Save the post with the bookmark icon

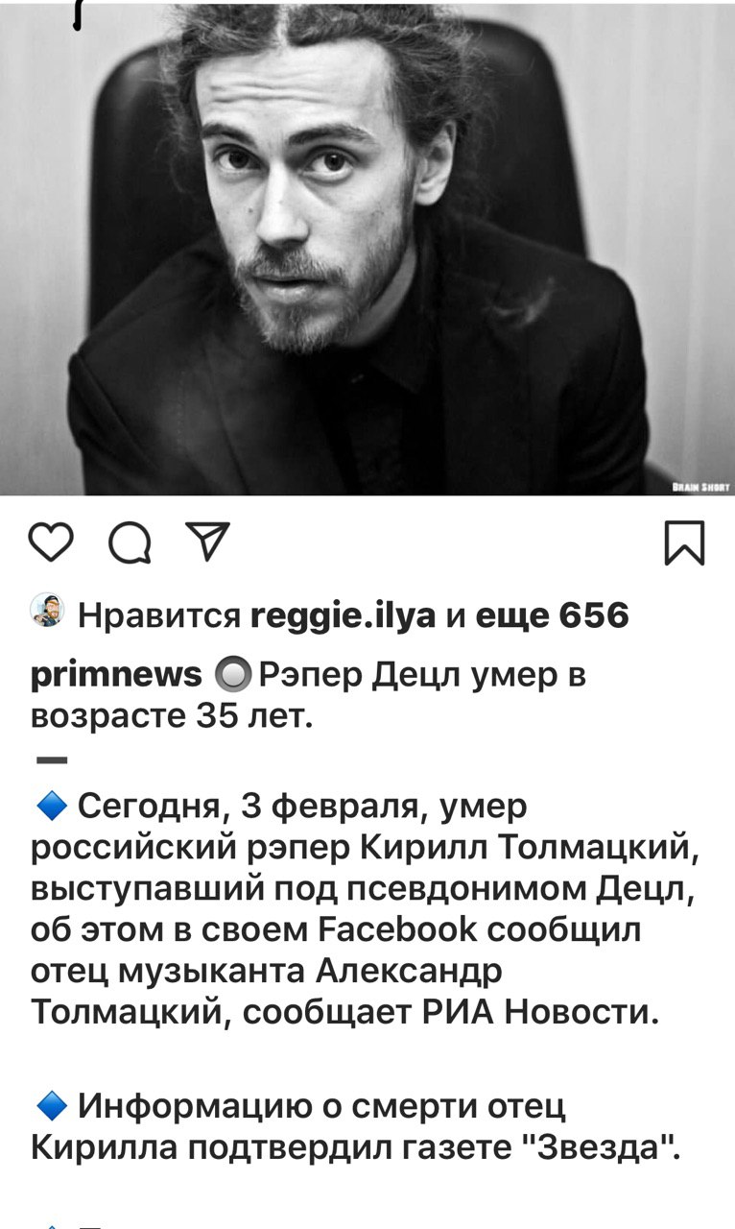(x=685, y=544)
